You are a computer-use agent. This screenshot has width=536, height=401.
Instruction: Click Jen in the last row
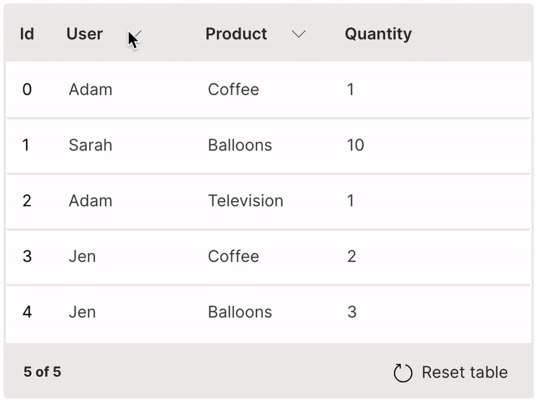tap(82, 312)
